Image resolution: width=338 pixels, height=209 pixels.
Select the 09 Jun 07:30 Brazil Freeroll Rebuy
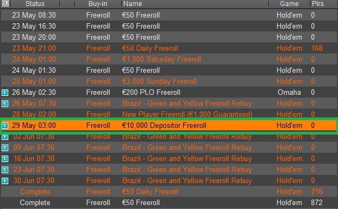(x=169, y=148)
